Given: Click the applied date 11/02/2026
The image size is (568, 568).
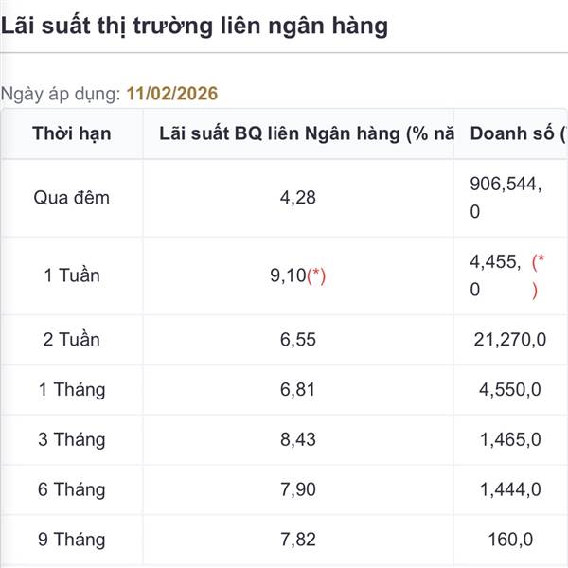Looking at the screenshot, I should pyautogui.click(x=172, y=94).
